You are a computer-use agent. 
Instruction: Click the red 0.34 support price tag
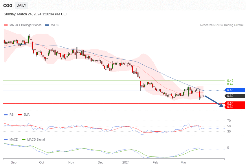[x=235, y=104]
